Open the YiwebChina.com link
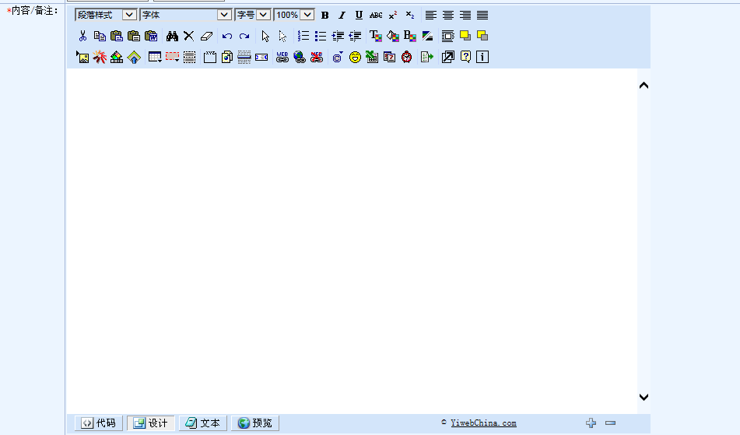Viewport: 740px width, 435px height. coord(483,423)
